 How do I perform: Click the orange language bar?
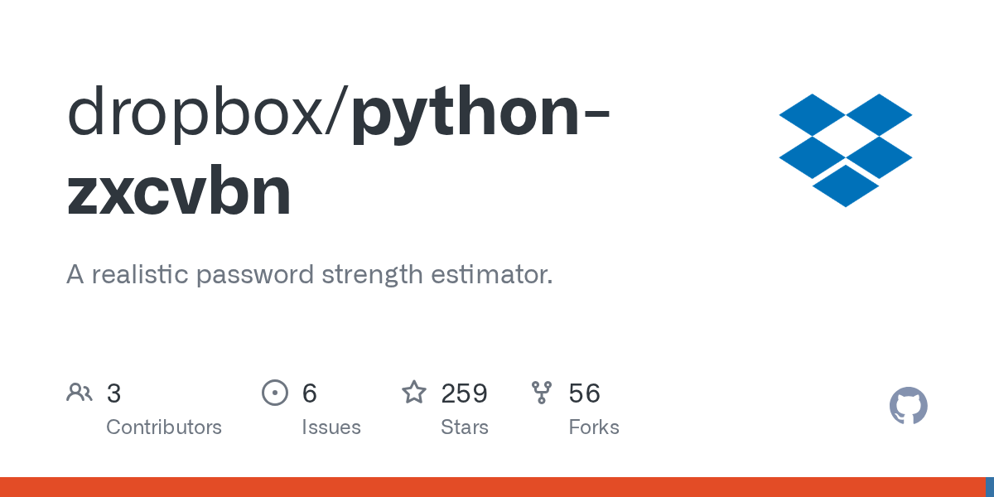(x=493, y=487)
